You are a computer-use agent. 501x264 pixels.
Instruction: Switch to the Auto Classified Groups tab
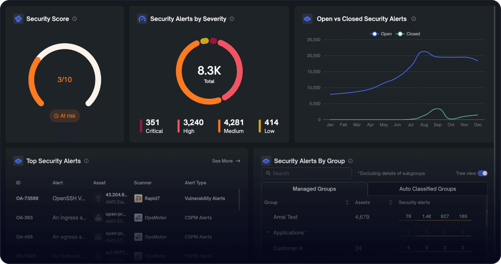(x=428, y=189)
